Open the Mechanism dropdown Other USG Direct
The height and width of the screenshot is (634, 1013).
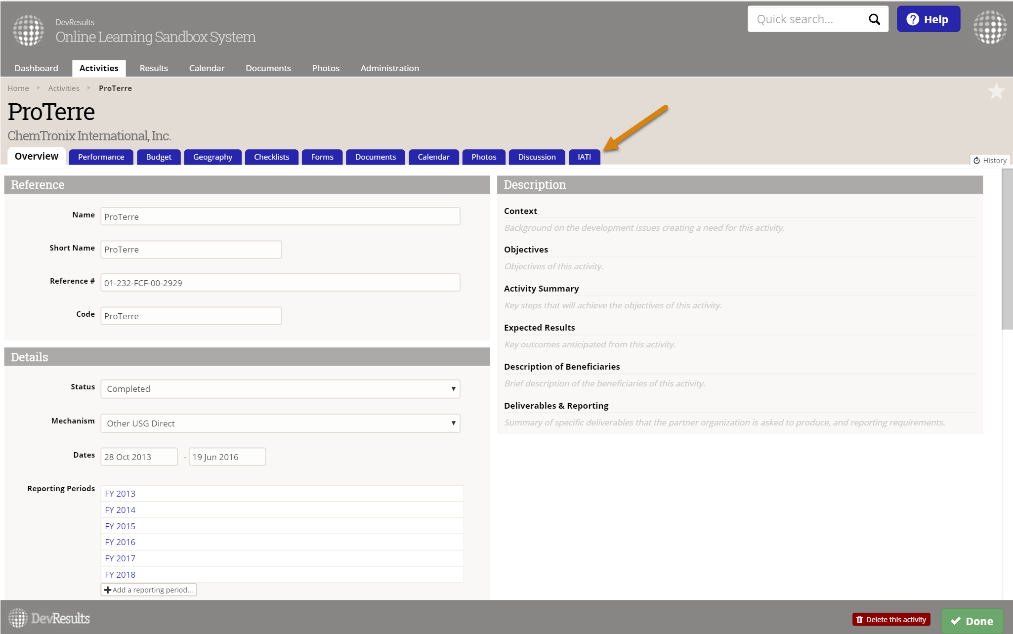(x=280, y=423)
